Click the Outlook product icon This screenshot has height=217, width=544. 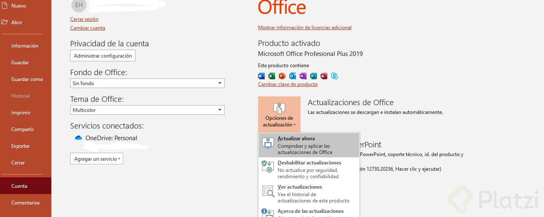tap(293, 76)
